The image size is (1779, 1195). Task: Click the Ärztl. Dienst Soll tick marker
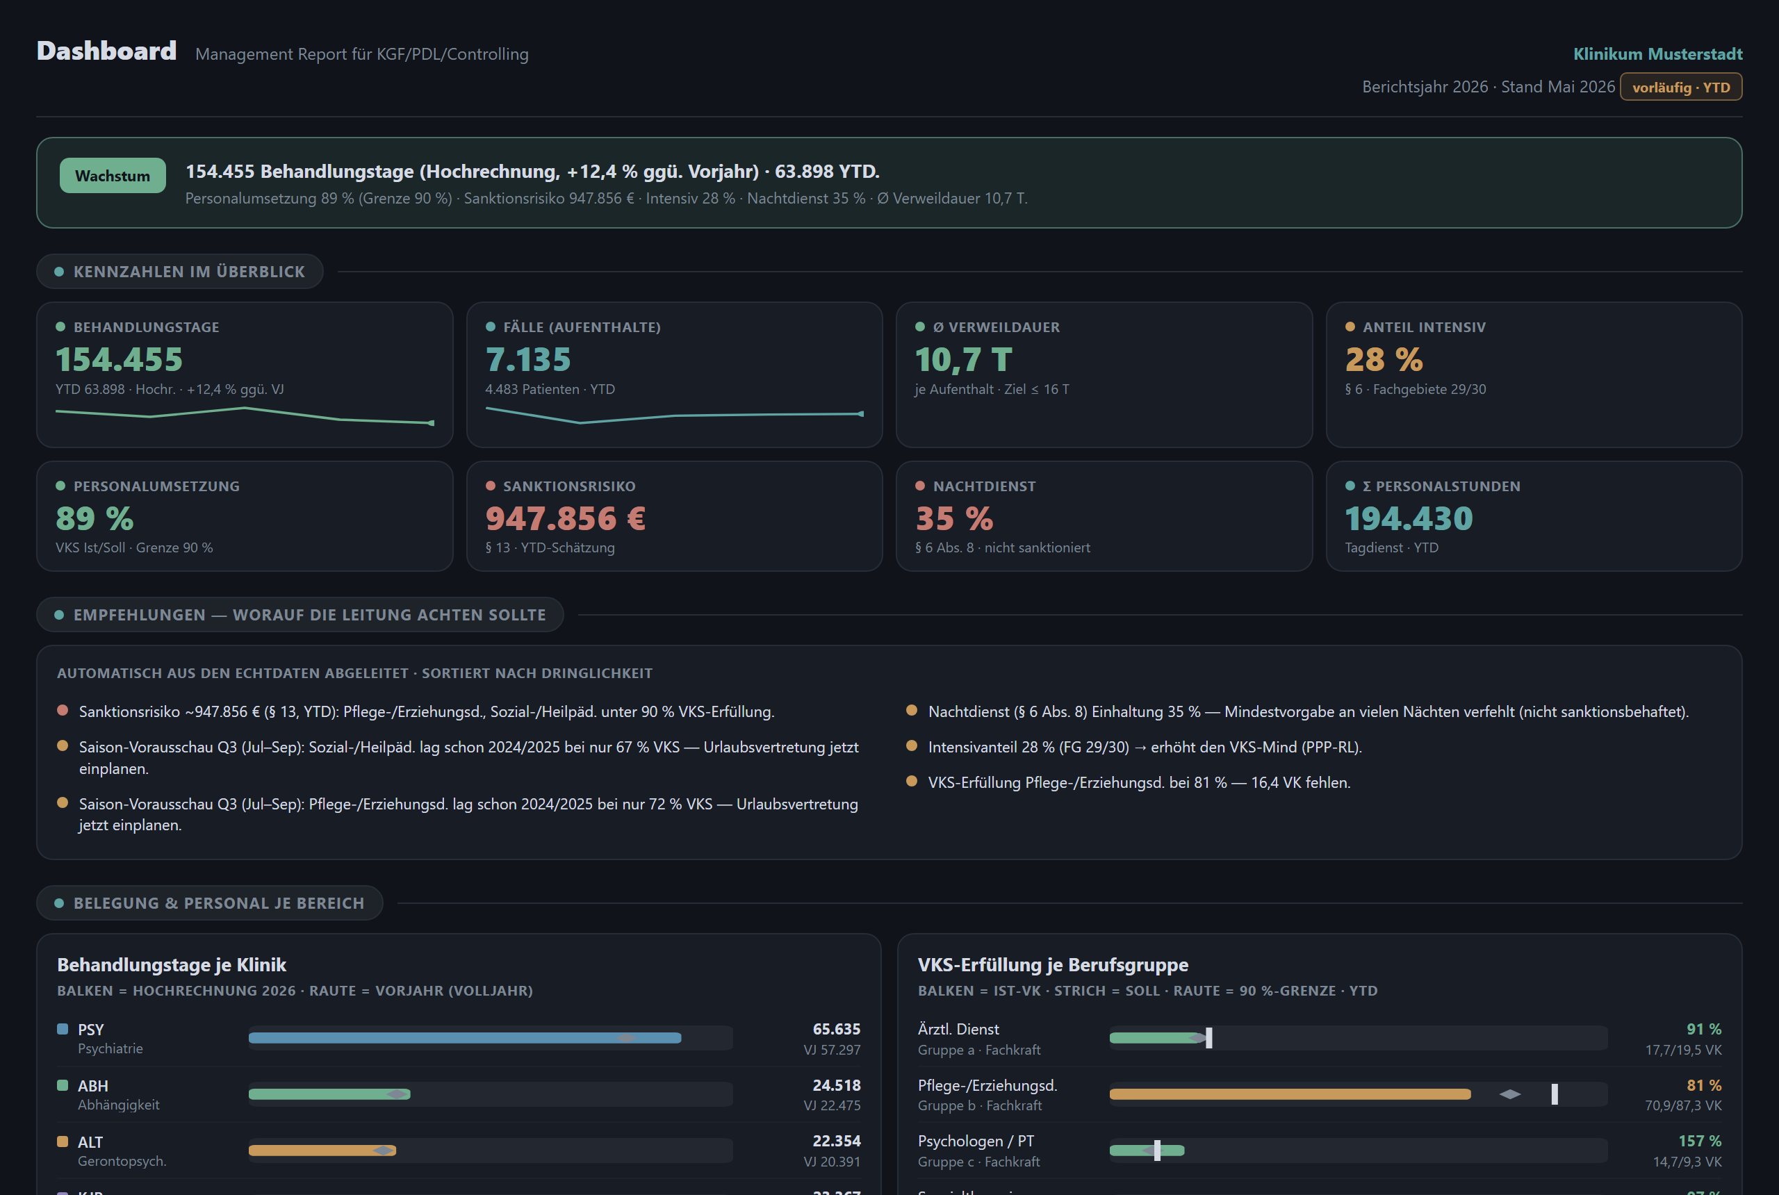point(1209,1038)
